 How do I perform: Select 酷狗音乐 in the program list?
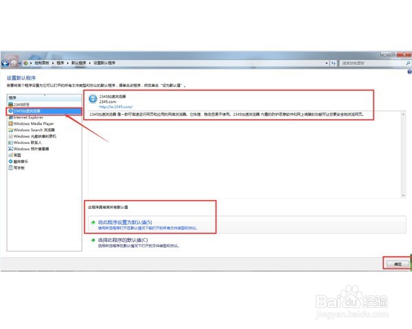[x=45, y=161]
